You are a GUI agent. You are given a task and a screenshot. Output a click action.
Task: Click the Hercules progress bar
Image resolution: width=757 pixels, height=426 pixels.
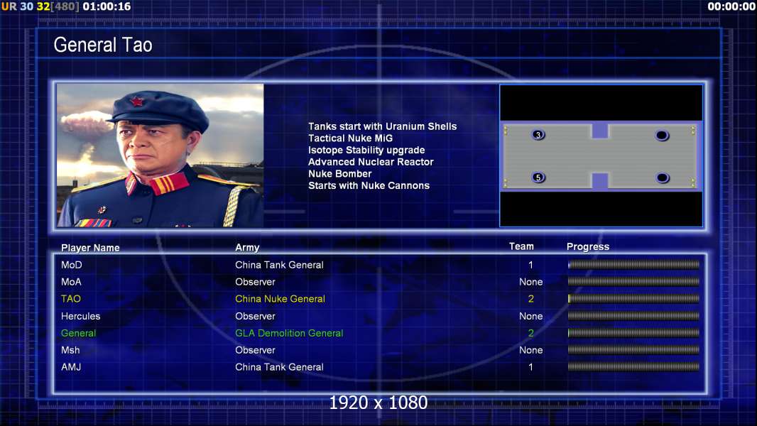[633, 316]
